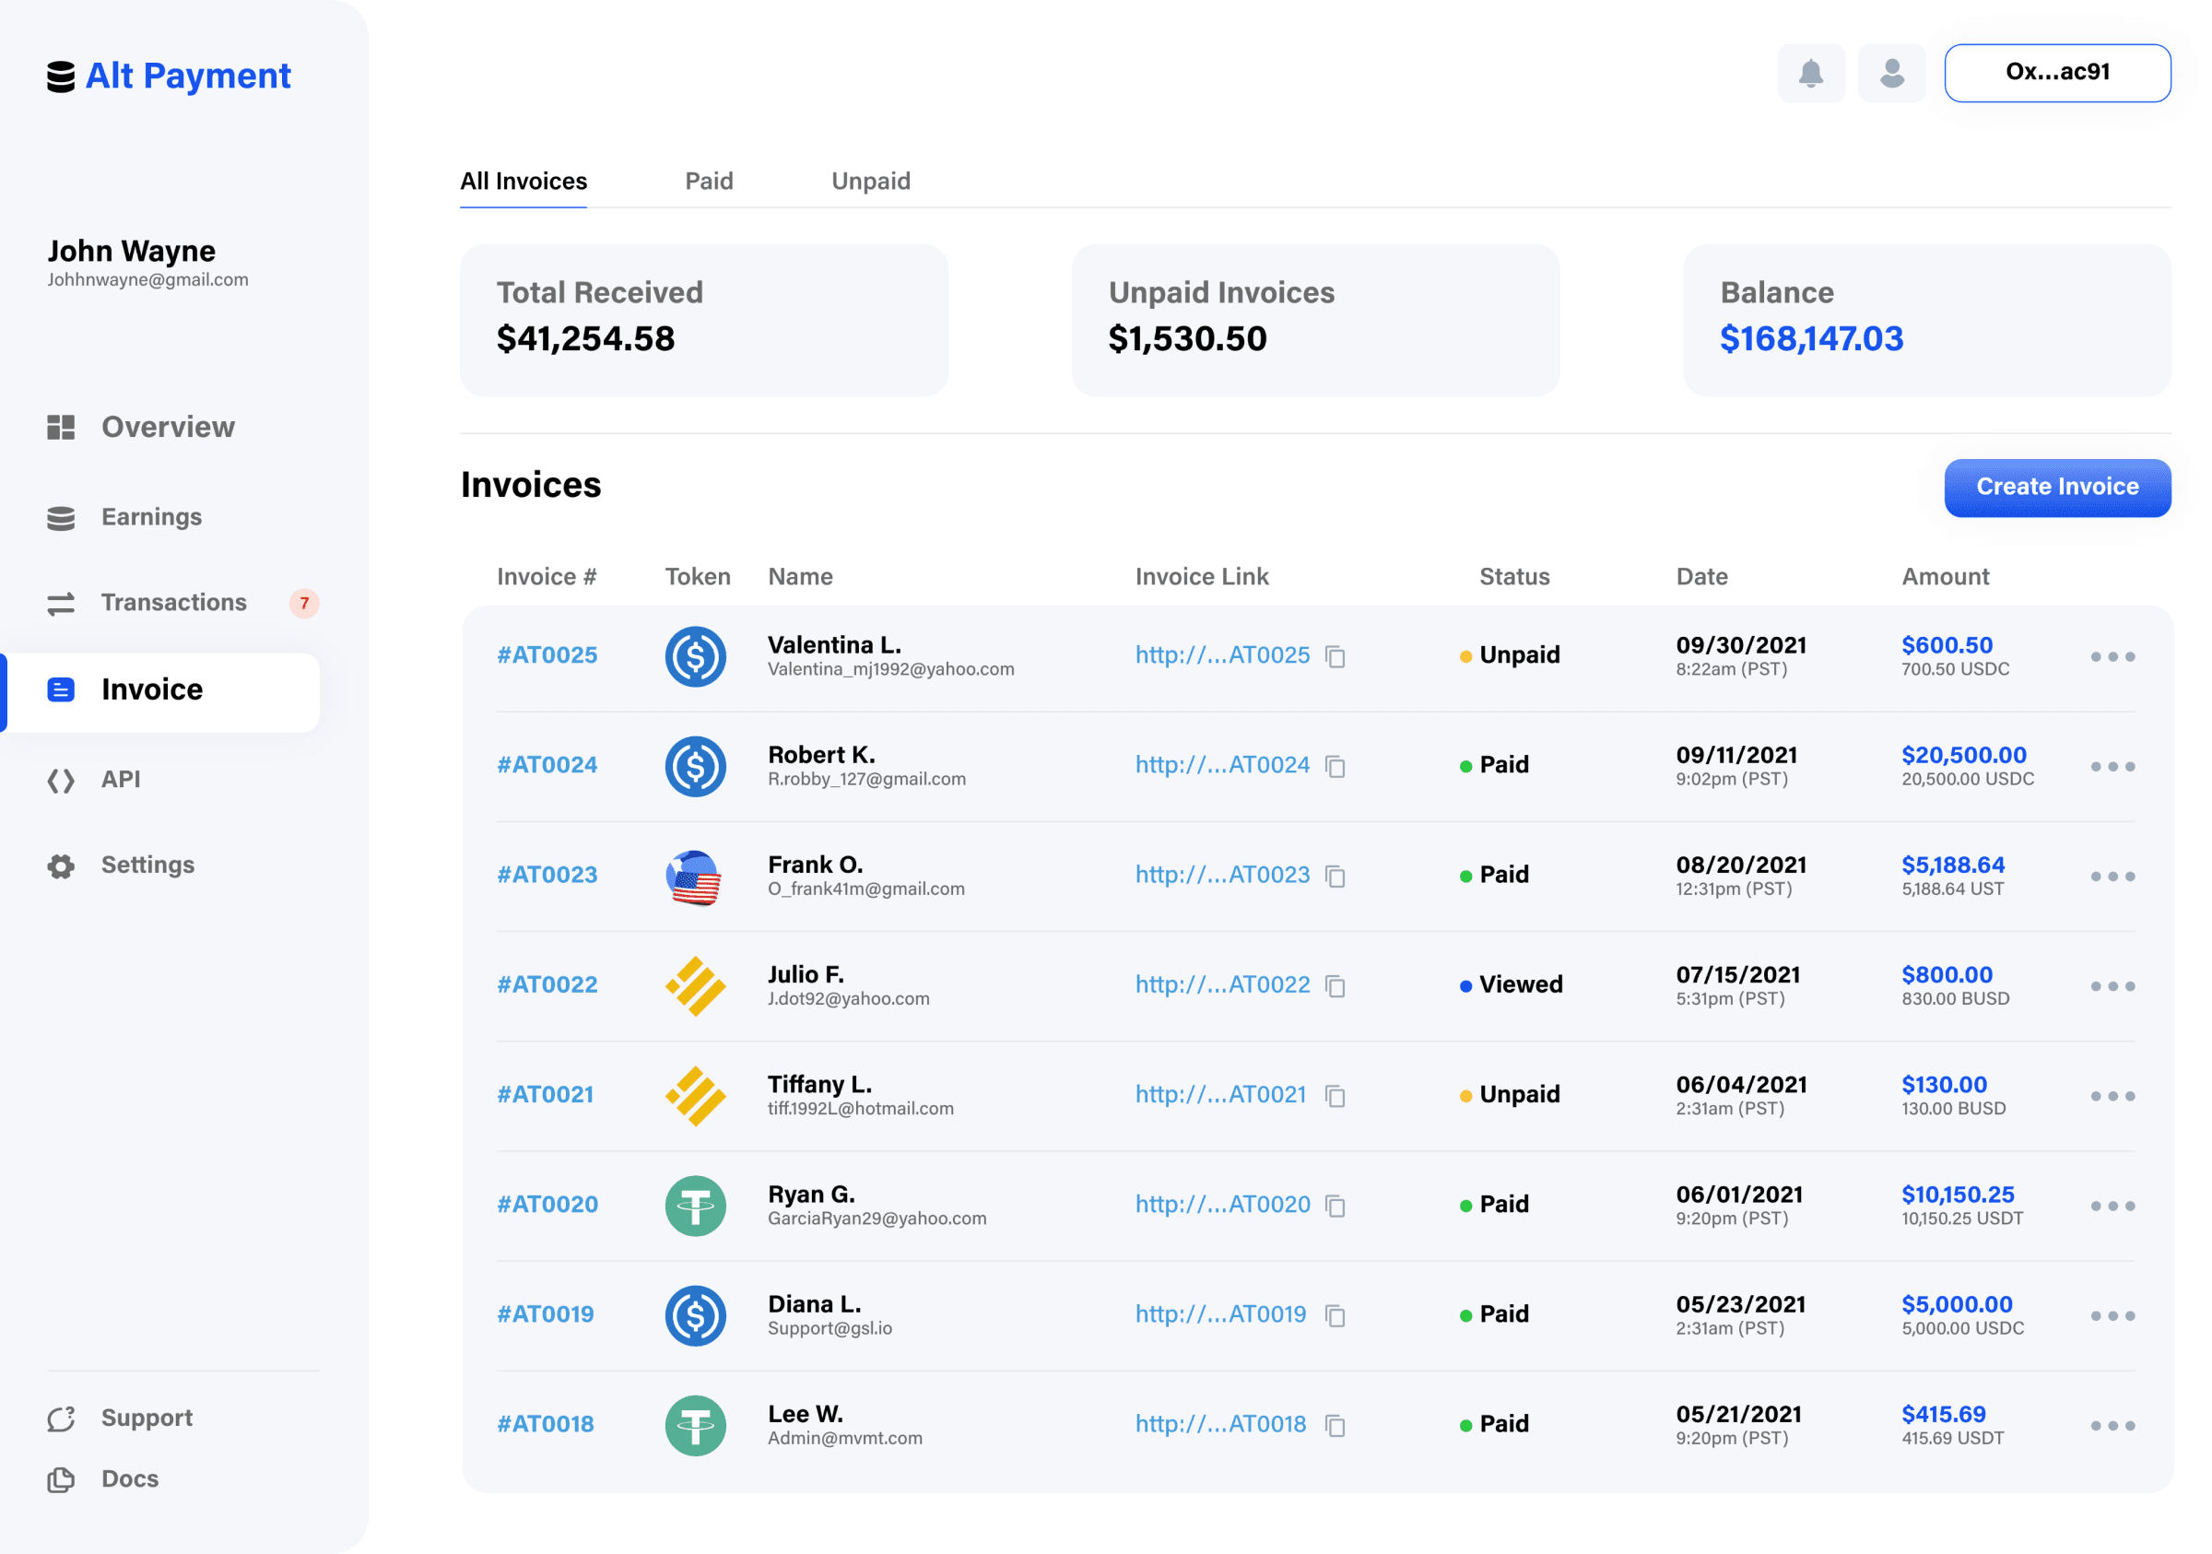Click USDT token icon in Ryan G. row

click(x=696, y=1207)
